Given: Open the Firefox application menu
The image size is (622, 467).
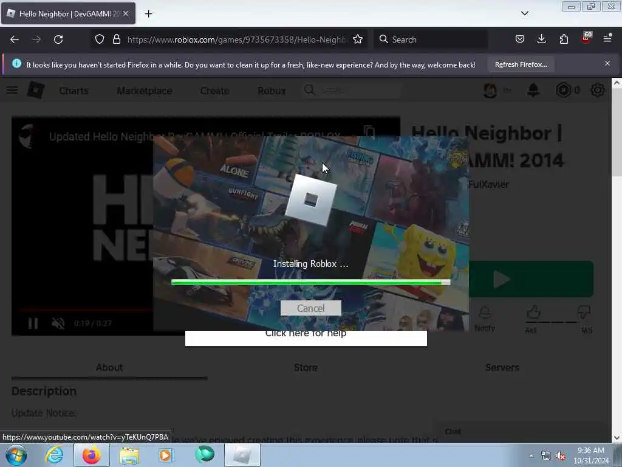Looking at the screenshot, I should 607,38.
